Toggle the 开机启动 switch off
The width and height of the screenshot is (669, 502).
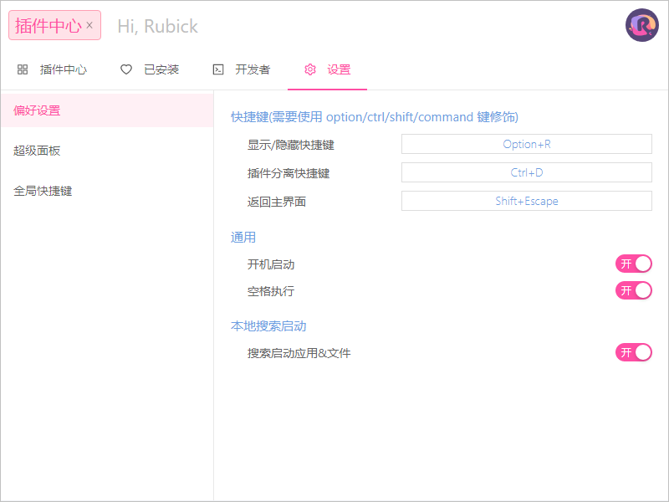[634, 264]
